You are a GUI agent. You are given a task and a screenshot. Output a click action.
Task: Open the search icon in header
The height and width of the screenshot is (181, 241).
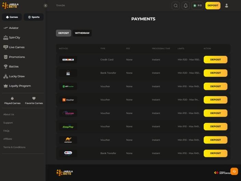point(176,5)
